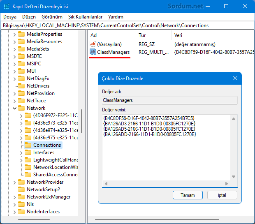255x224 pixels.
Task: Click the Registry Editor app icon in title bar
Action: coord(7,7)
